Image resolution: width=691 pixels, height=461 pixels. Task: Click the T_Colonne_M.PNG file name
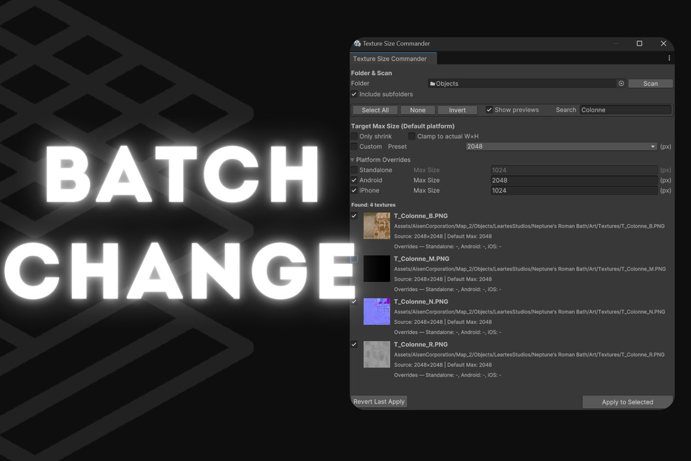point(422,259)
